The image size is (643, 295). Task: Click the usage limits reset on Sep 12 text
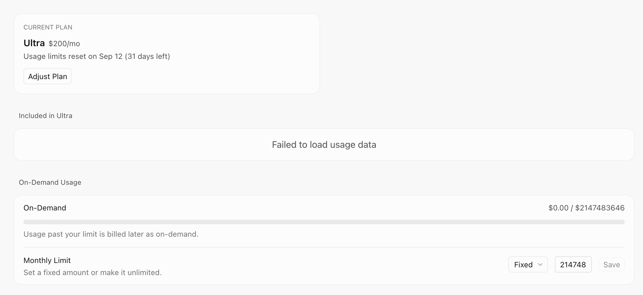[x=97, y=56]
